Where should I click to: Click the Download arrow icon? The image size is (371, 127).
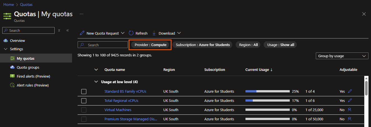(x=154, y=33)
